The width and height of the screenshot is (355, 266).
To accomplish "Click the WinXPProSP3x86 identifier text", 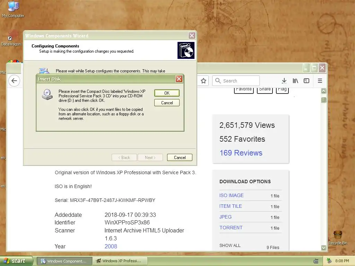I will pyautogui.click(x=127, y=222).
